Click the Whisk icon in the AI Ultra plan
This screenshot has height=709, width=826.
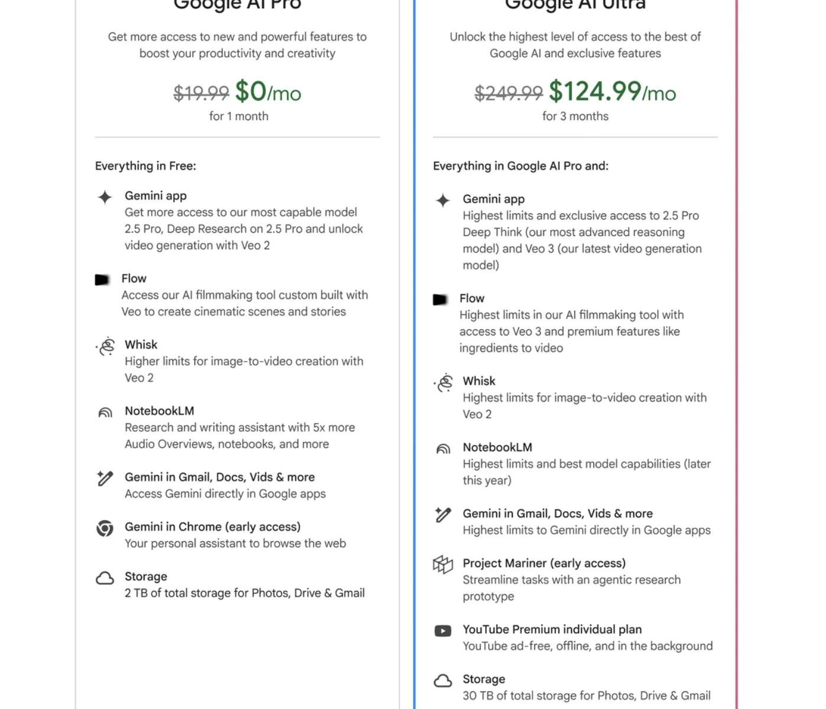pyautogui.click(x=444, y=383)
